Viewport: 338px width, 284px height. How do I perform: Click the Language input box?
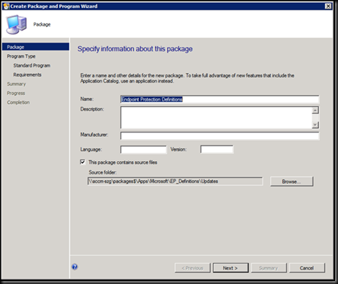143,149
